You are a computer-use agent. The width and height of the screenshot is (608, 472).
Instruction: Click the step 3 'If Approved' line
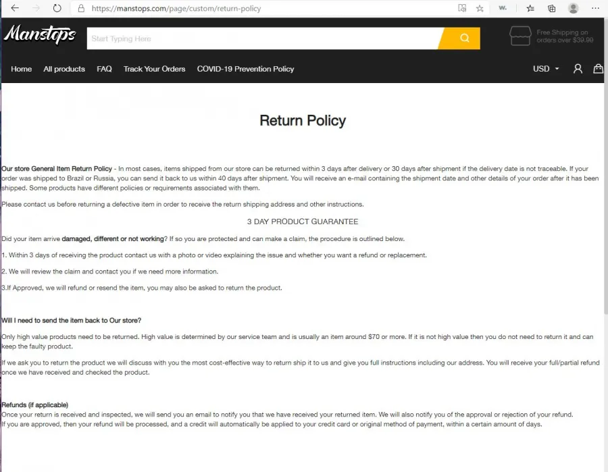(142, 288)
